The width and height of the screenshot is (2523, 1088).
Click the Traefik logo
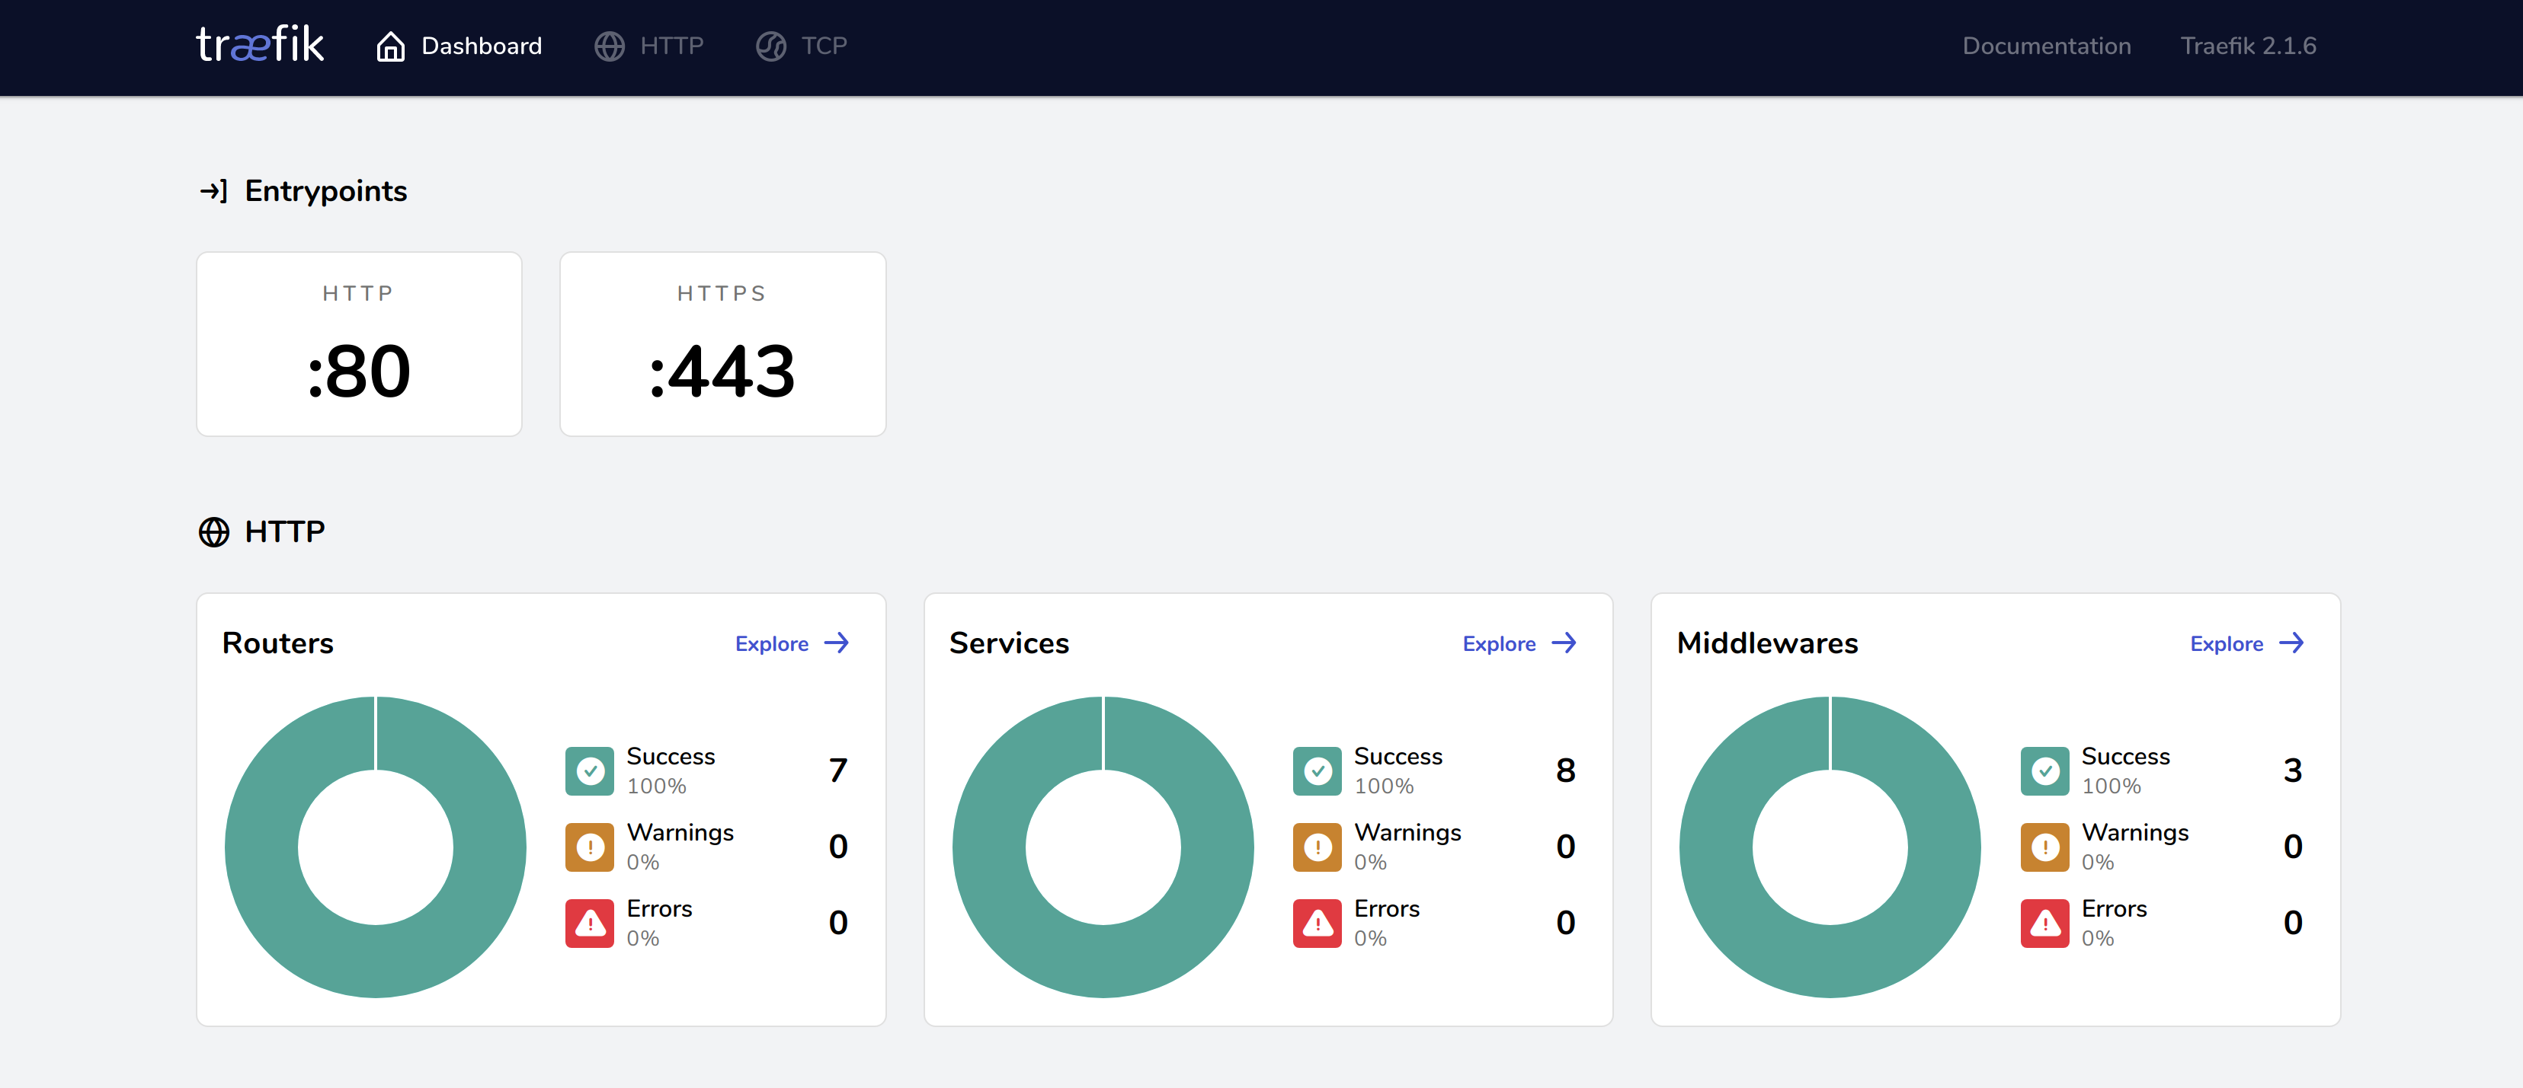pos(260,45)
